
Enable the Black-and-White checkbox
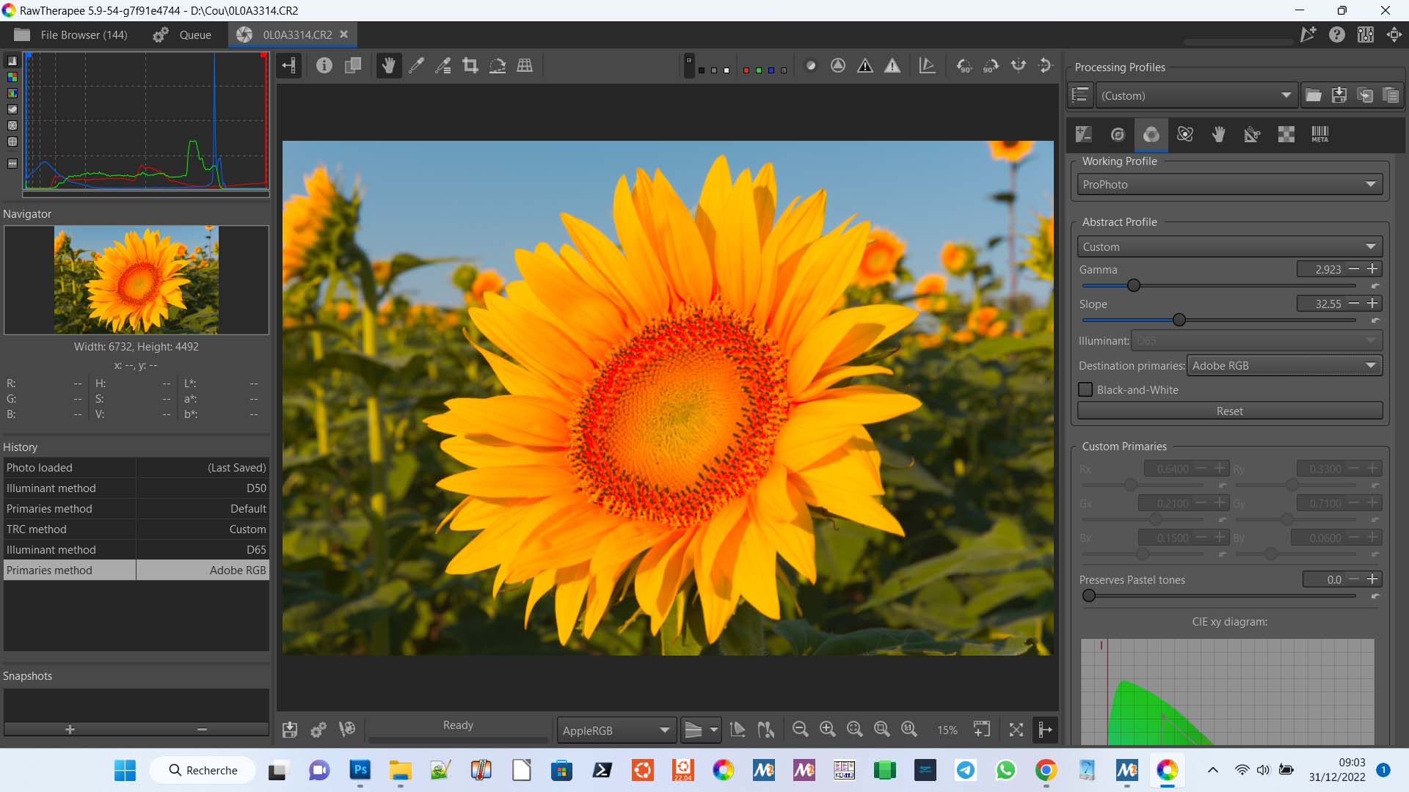click(1085, 390)
